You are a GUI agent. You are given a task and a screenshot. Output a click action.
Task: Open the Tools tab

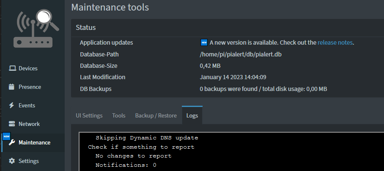click(119, 115)
